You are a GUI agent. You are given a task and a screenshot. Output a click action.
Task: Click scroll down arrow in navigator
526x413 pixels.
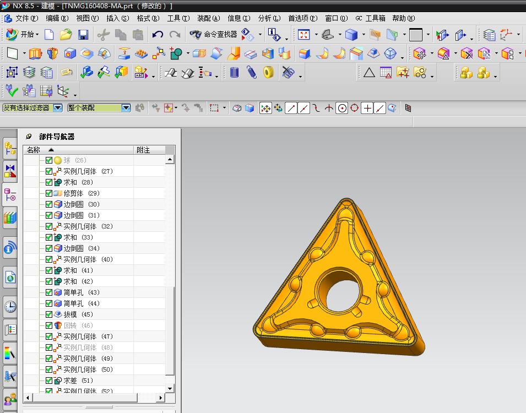[x=170, y=389]
